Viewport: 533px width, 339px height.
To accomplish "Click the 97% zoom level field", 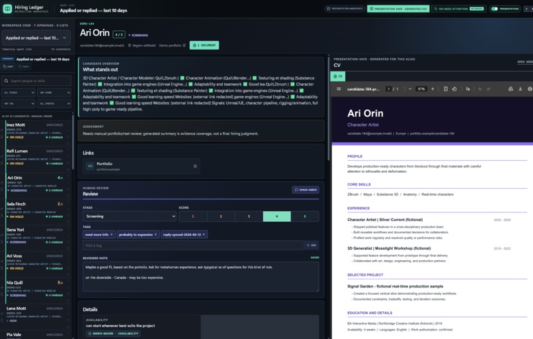I will tap(421, 89).
